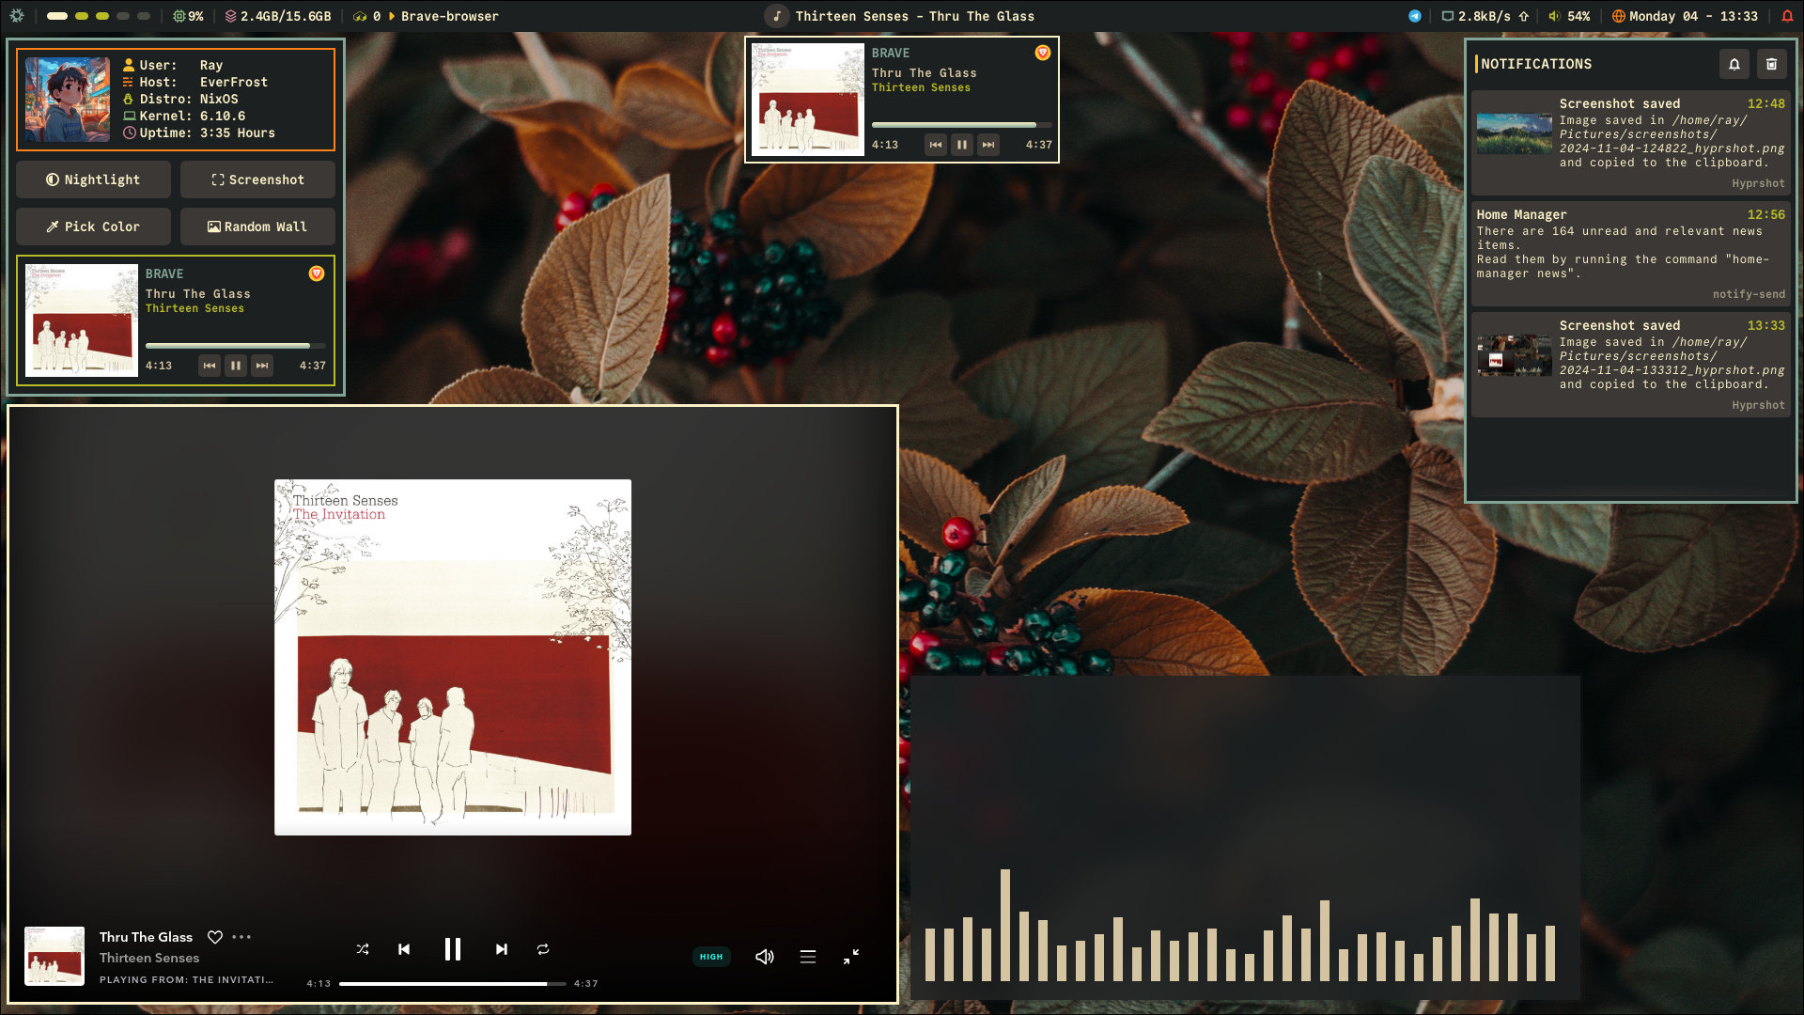
Task: Open three-dots options for current track
Action: (241, 937)
